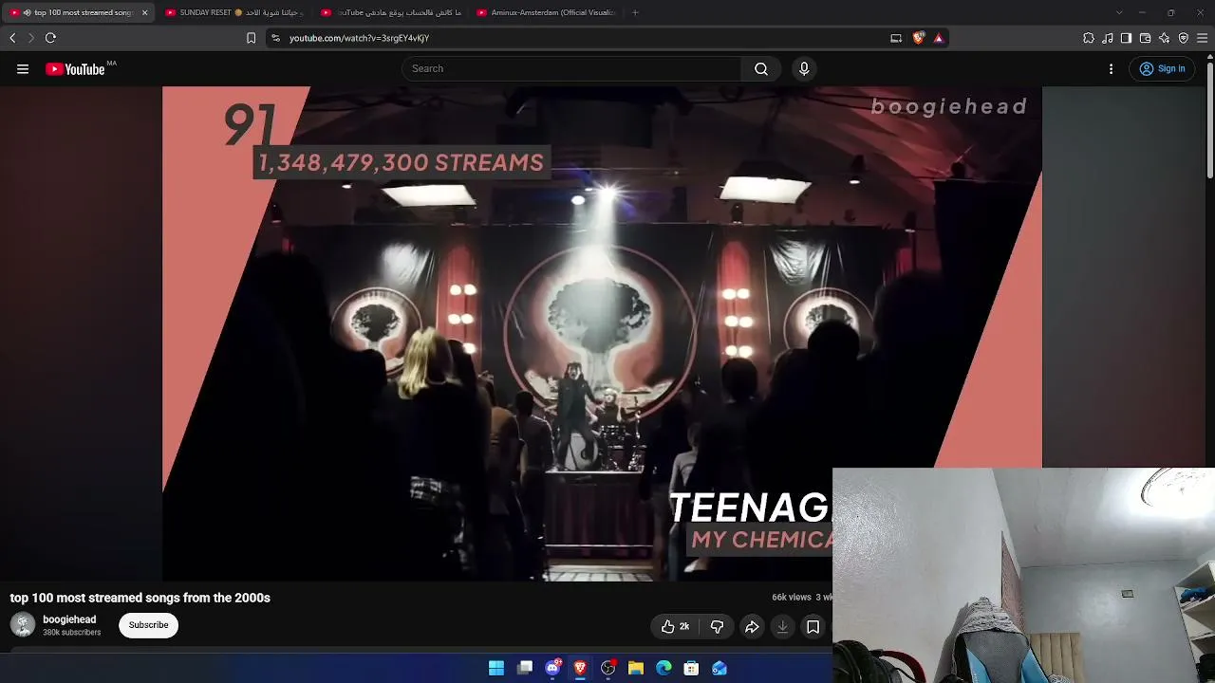Screen dimensions: 1215x683
Task: Save the video with the bookmark icon
Action: click(x=813, y=626)
